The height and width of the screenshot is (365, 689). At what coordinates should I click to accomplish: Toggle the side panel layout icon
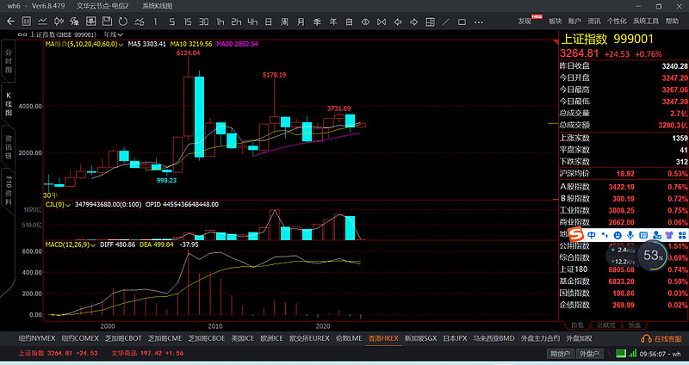[430, 22]
